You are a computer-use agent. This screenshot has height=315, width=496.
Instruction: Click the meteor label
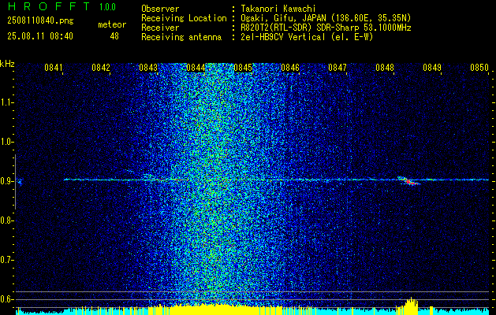(x=112, y=24)
